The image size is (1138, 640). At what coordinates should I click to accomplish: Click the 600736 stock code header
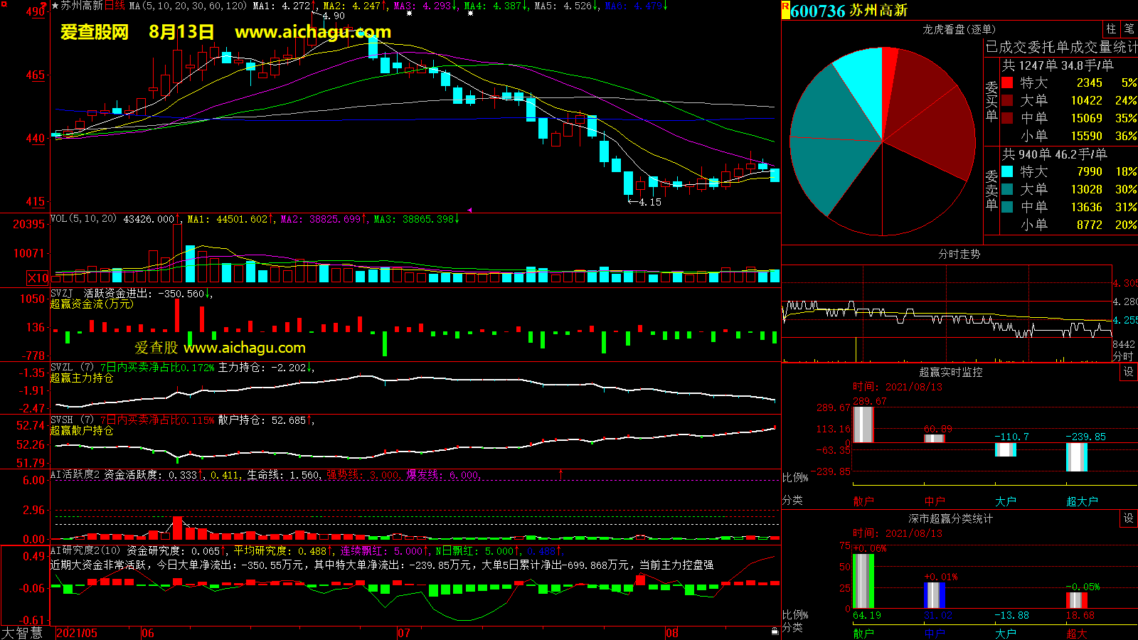pyautogui.click(x=818, y=11)
